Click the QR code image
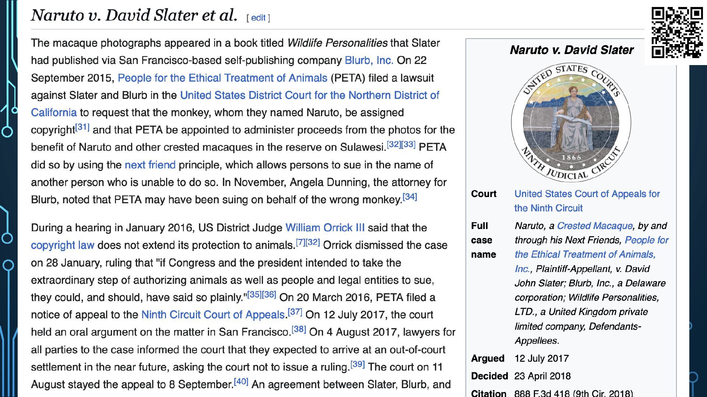 (x=677, y=32)
